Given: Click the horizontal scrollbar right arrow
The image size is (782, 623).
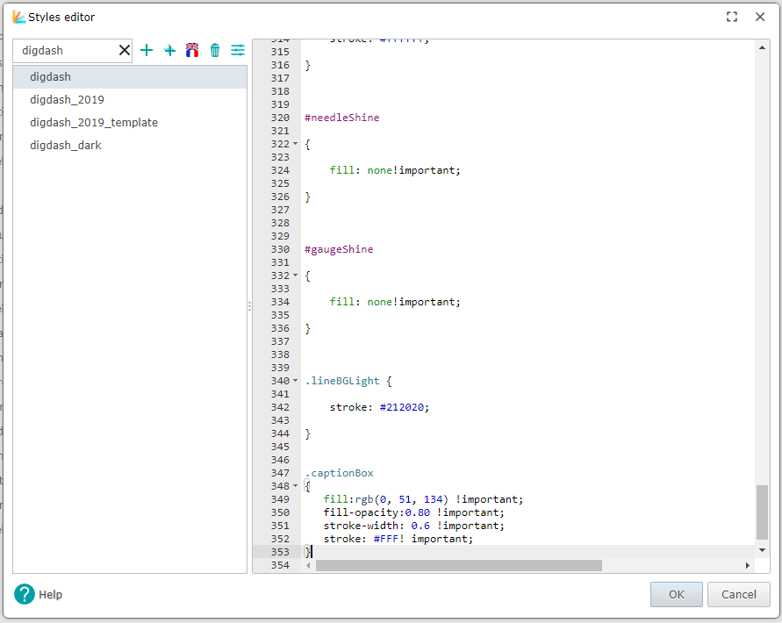Looking at the screenshot, I should pos(747,565).
